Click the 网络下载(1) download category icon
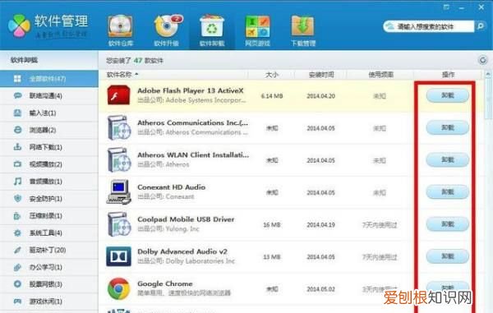Image resolution: width=493 pixels, height=313 pixels. (17, 147)
